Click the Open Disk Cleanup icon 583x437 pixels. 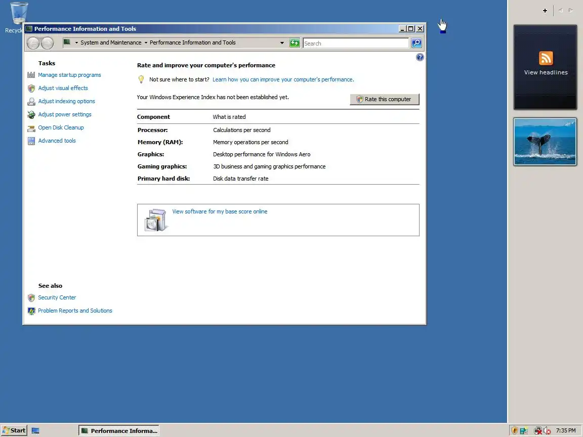31,128
